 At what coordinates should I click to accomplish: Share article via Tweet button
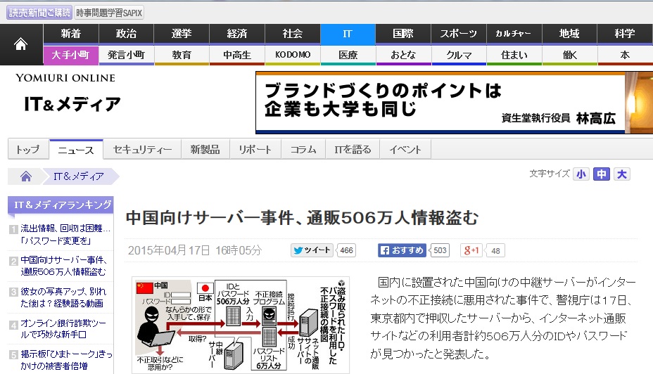(x=312, y=250)
